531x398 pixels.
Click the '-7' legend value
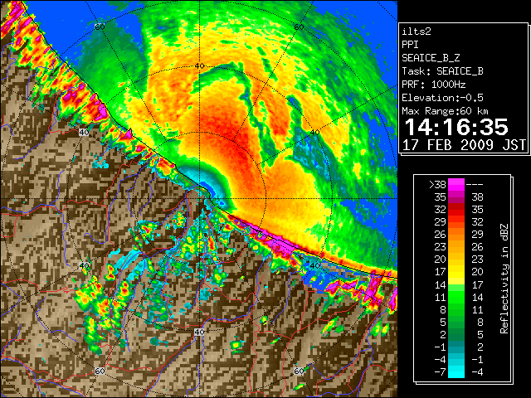[440, 372]
